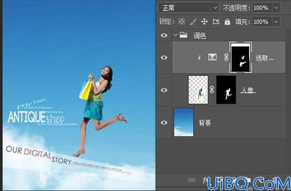Click the clipping mask arrow on 选取 layer
This screenshot has width=291, height=191.
pos(200,58)
